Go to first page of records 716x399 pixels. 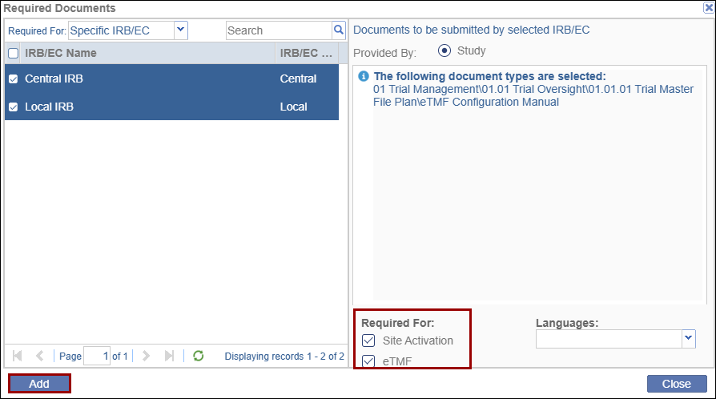[18, 356]
